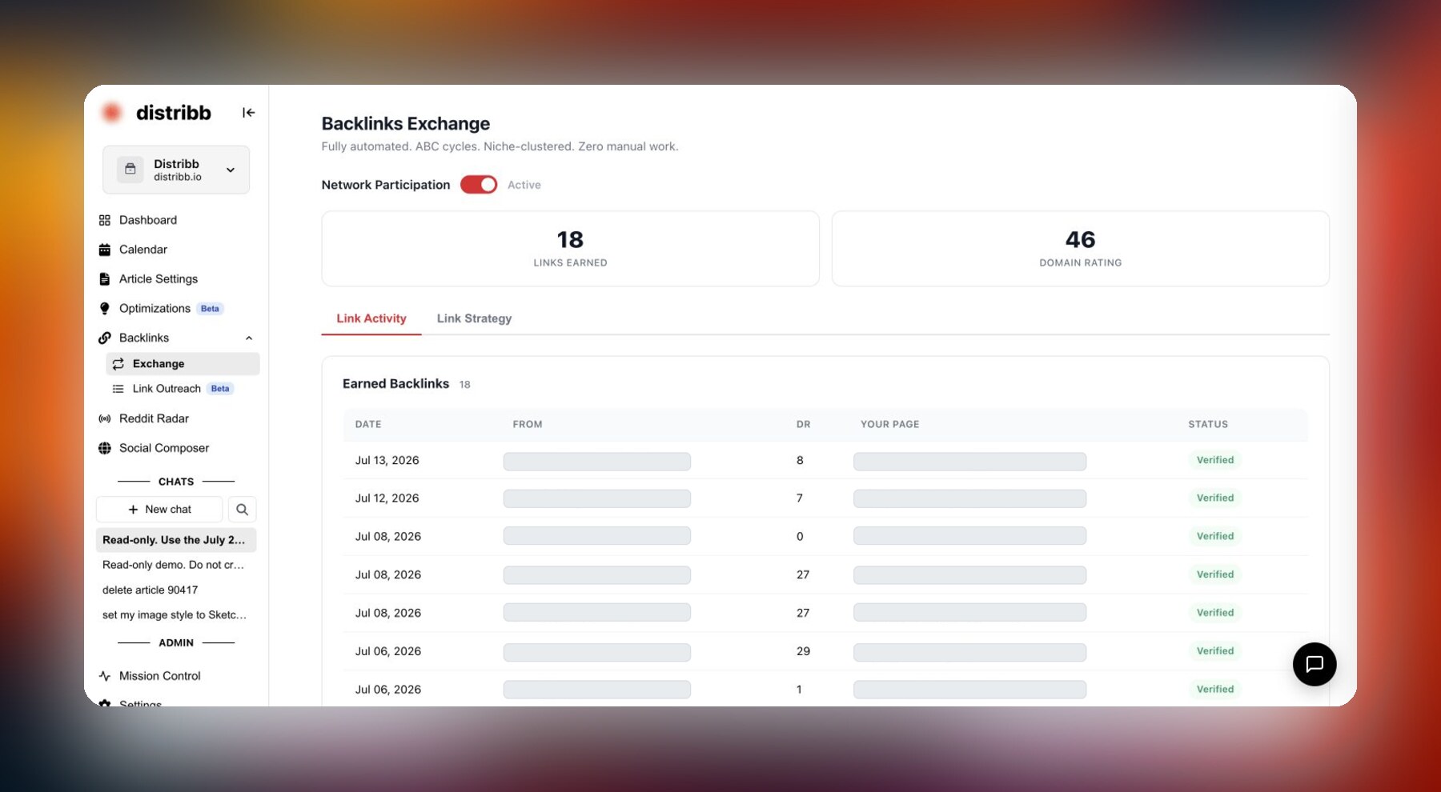Click DR value 8 in Jul 13 row
Image resolution: width=1441 pixels, height=792 pixels.
click(x=800, y=460)
